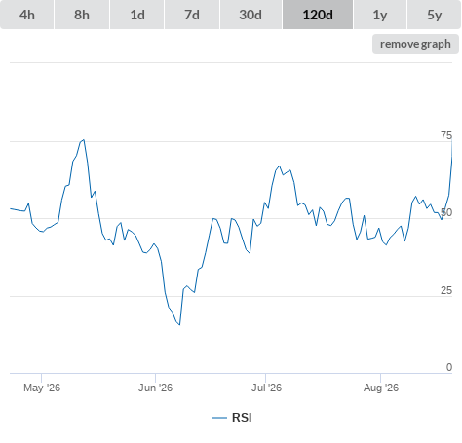Switch to the 4h time range tab
Image resolution: width=462 pixels, height=443 pixels.
coord(27,15)
